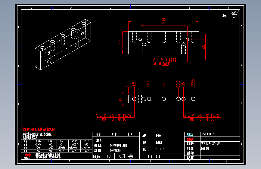Select the center hole in the plan view
The image size is (261, 169).
coord(164,99)
